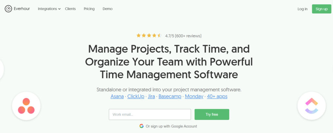Open the Jira integration link

[152, 96]
